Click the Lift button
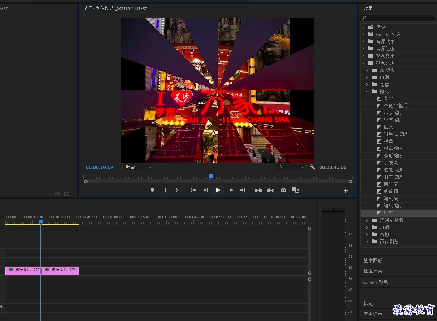The height and width of the screenshot is (321, 437). tap(258, 190)
